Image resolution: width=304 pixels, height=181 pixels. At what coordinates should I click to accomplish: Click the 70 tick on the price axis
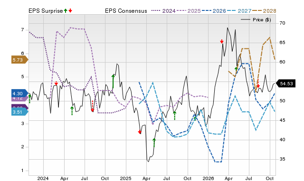(282, 23)
